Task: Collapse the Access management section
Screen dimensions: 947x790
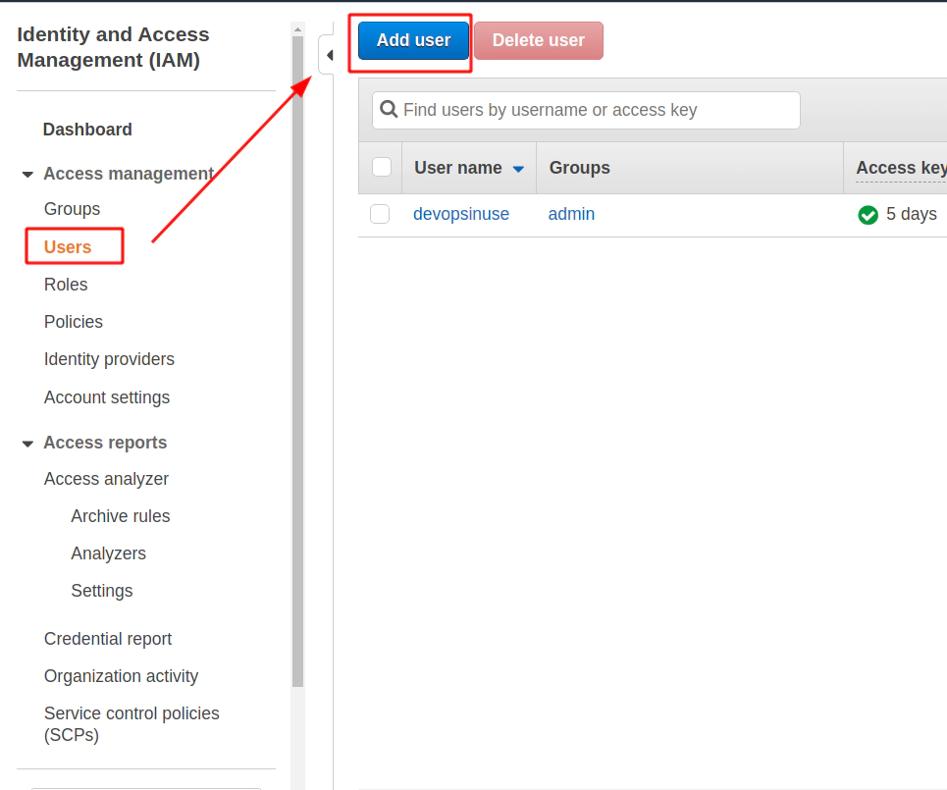Action: [27, 175]
